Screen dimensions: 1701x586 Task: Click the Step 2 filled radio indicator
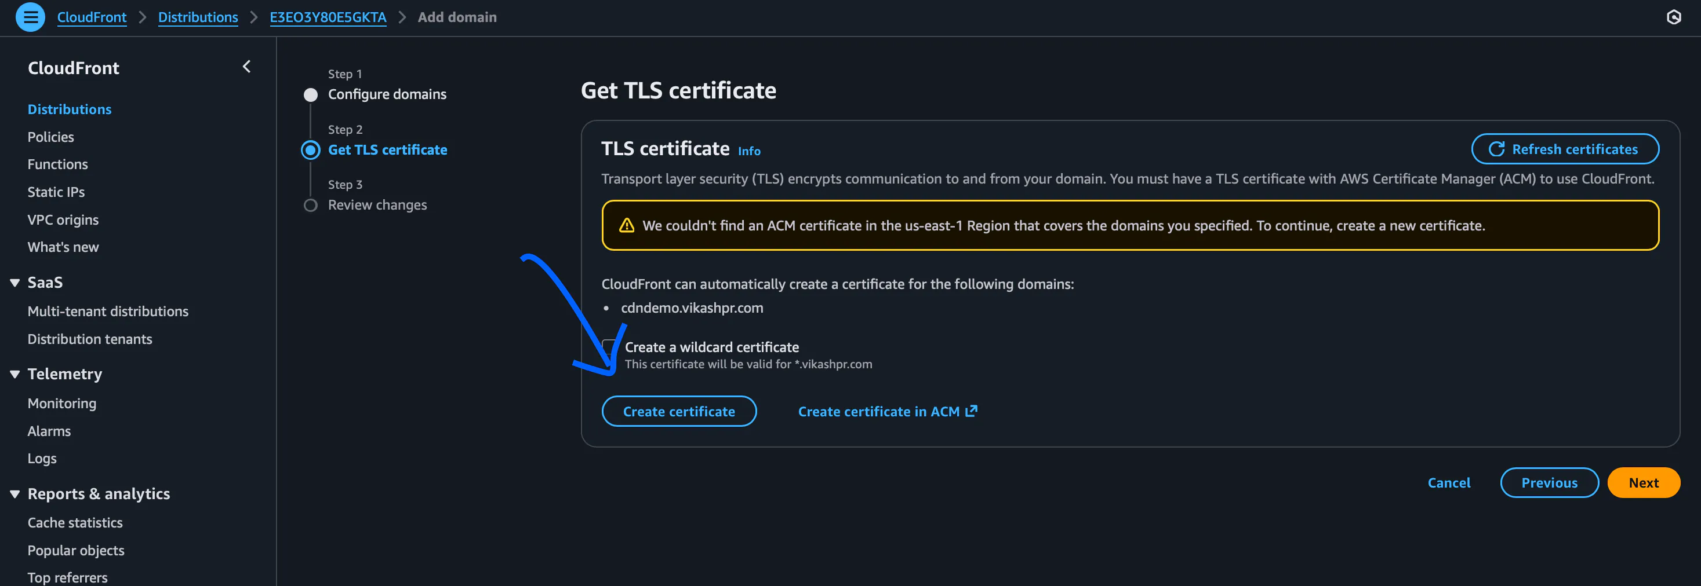[x=310, y=149]
